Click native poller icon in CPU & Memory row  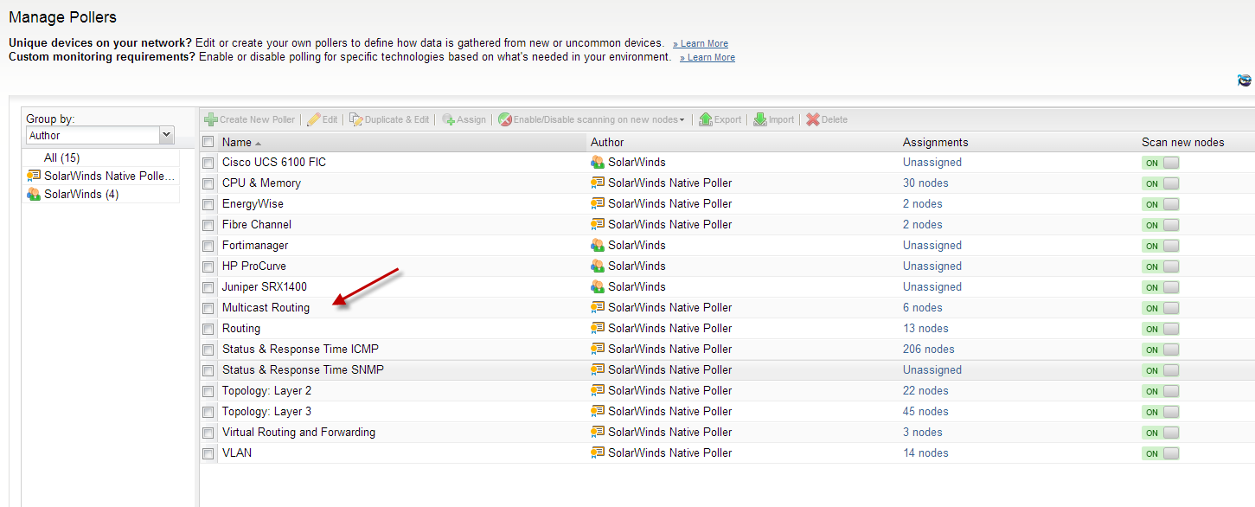(x=598, y=183)
